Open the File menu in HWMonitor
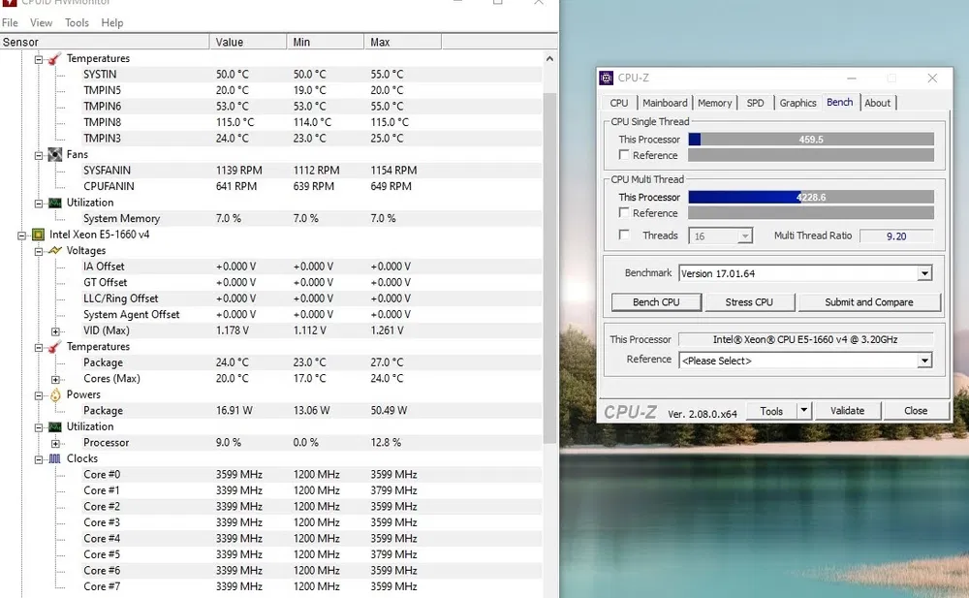 [10, 23]
